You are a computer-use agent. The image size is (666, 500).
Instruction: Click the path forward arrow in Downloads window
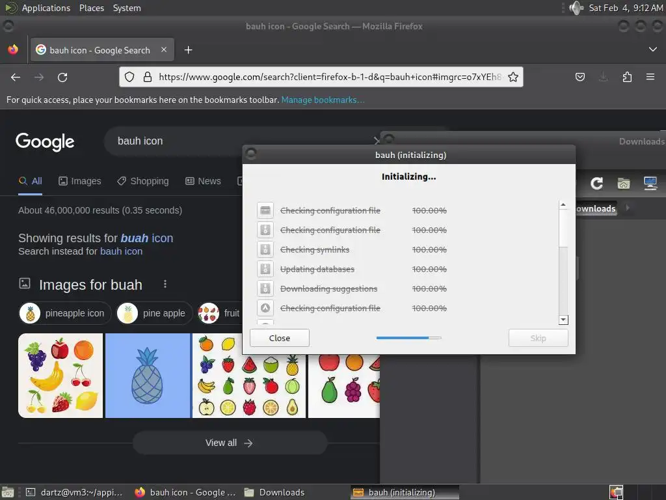click(x=628, y=208)
